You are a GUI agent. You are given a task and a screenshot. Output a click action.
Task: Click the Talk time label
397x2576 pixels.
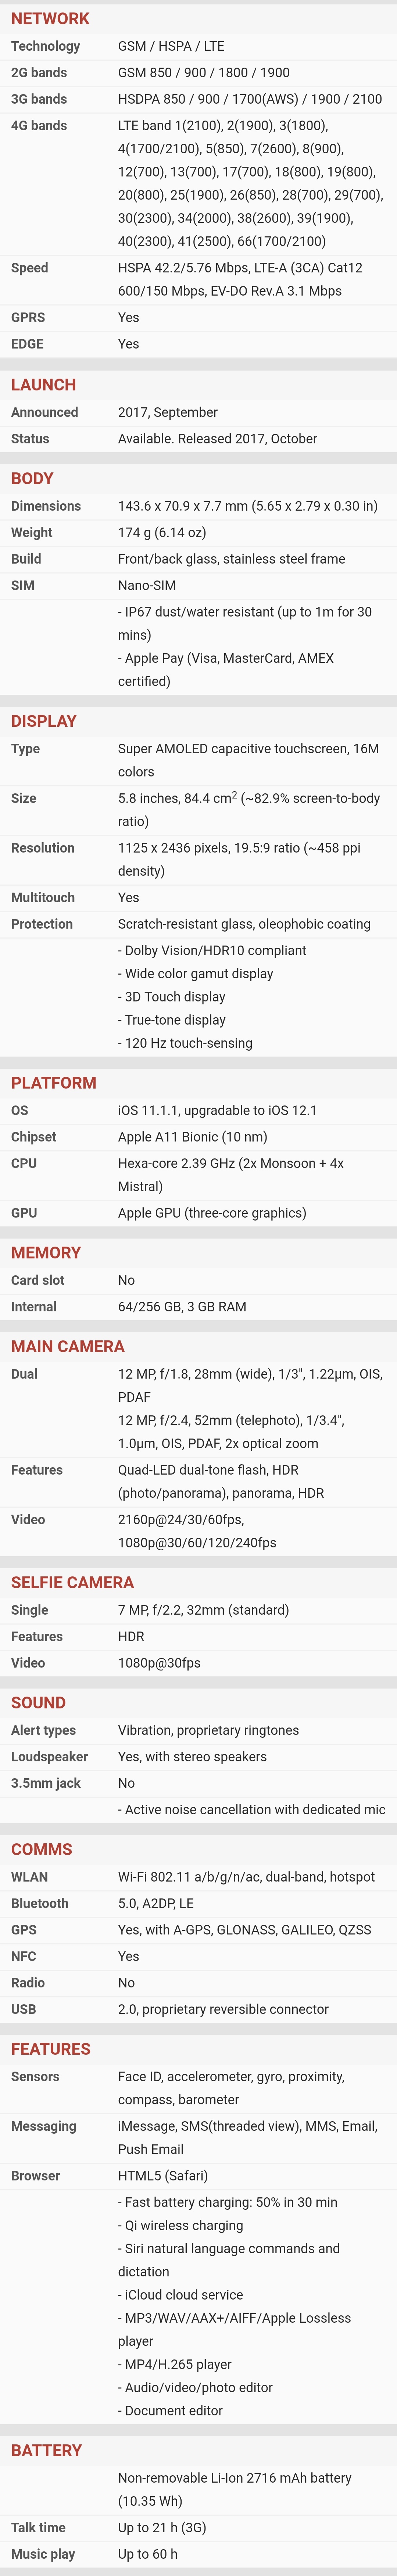38,2528
